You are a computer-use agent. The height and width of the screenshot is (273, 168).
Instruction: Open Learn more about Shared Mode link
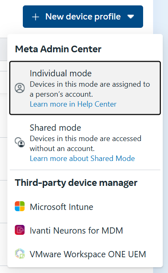point(83,158)
